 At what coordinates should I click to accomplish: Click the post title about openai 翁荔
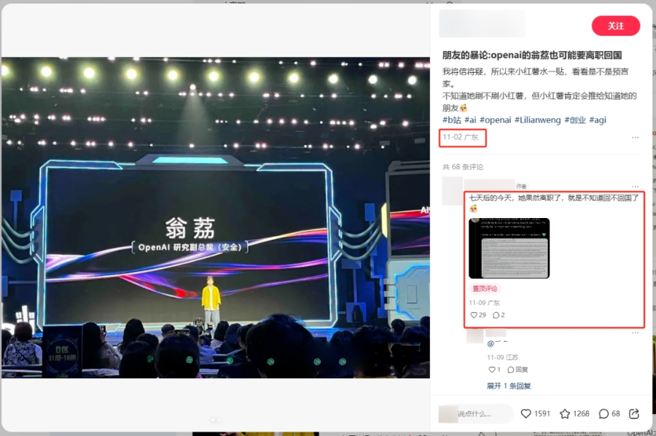click(532, 55)
